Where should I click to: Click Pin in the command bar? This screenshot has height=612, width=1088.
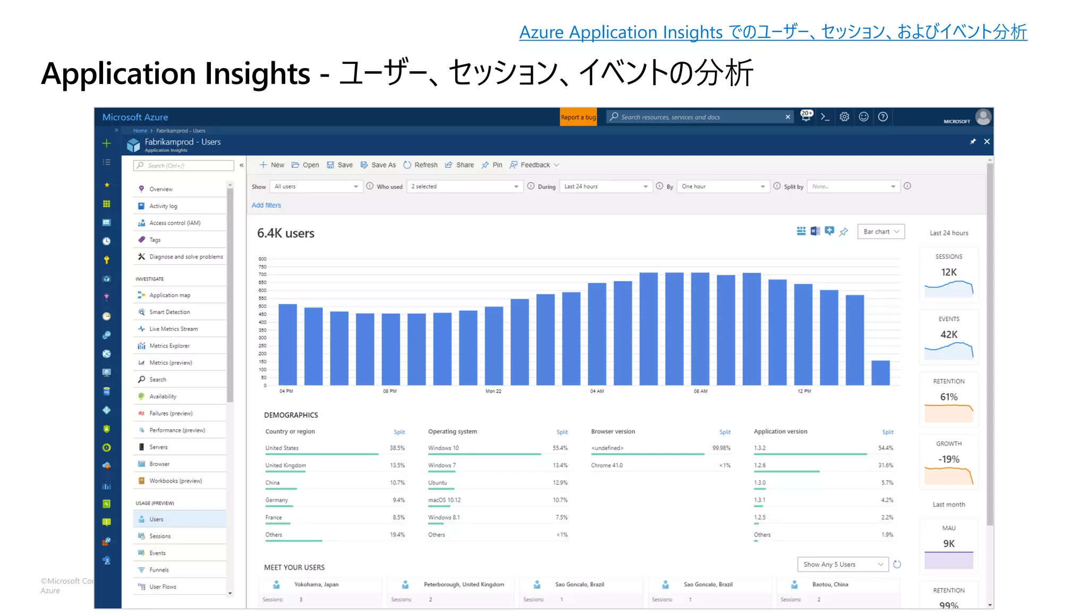pos(492,165)
